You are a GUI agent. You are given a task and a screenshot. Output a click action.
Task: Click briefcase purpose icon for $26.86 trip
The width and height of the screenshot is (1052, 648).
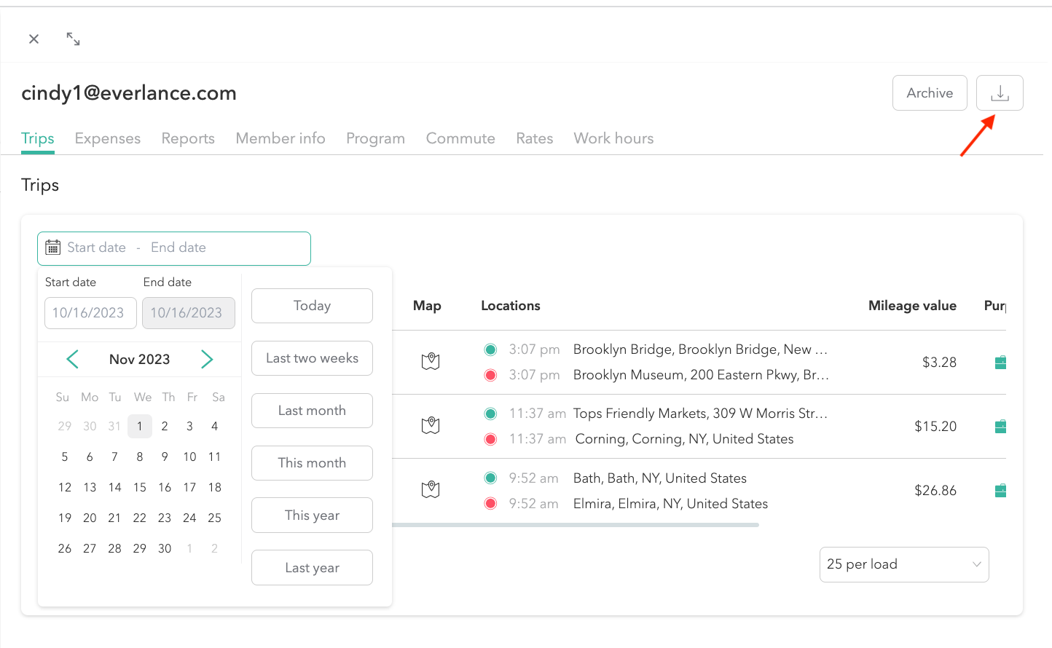[1000, 491]
